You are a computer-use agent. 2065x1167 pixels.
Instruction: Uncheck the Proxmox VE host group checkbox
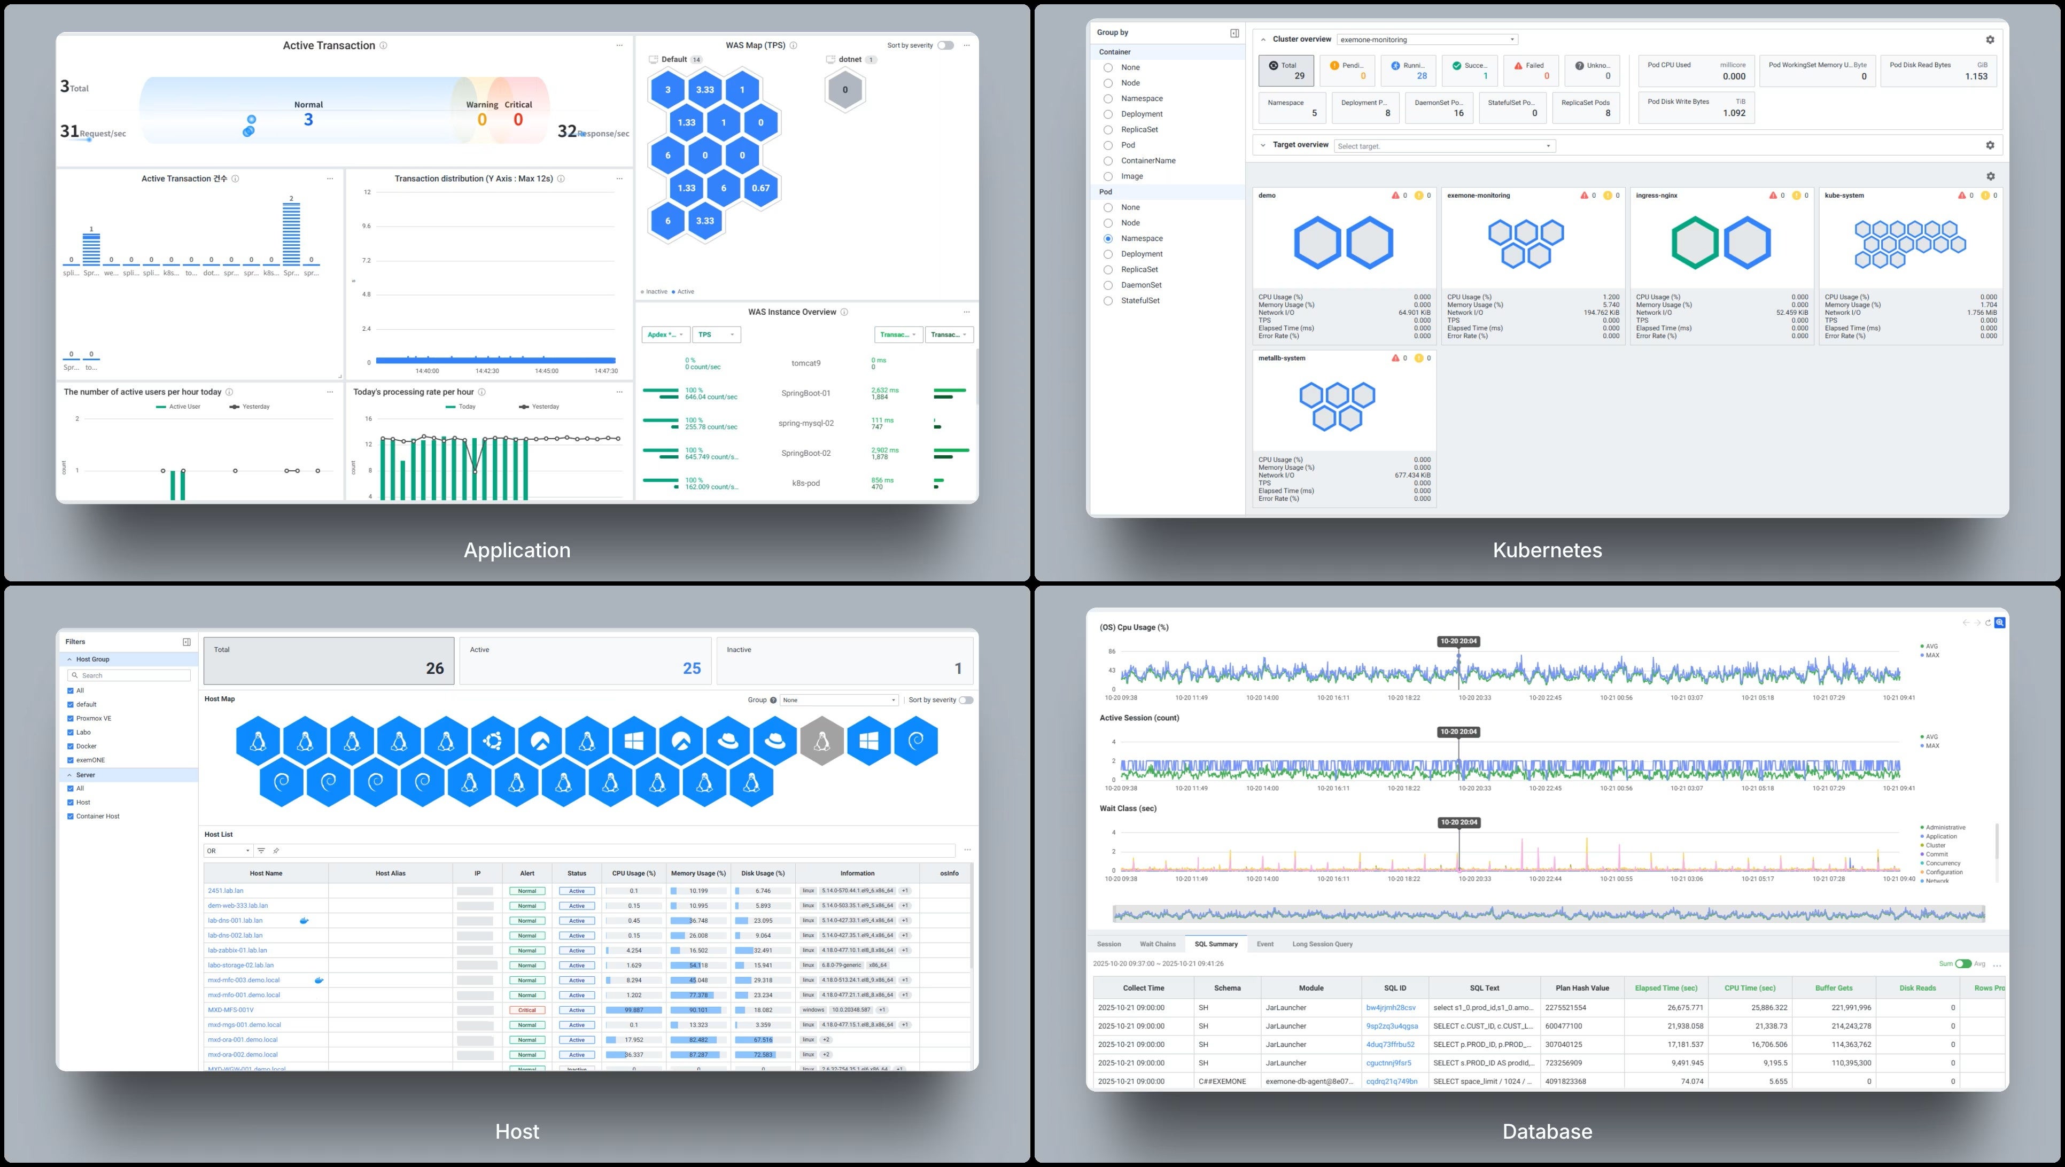[x=71, y=718]
